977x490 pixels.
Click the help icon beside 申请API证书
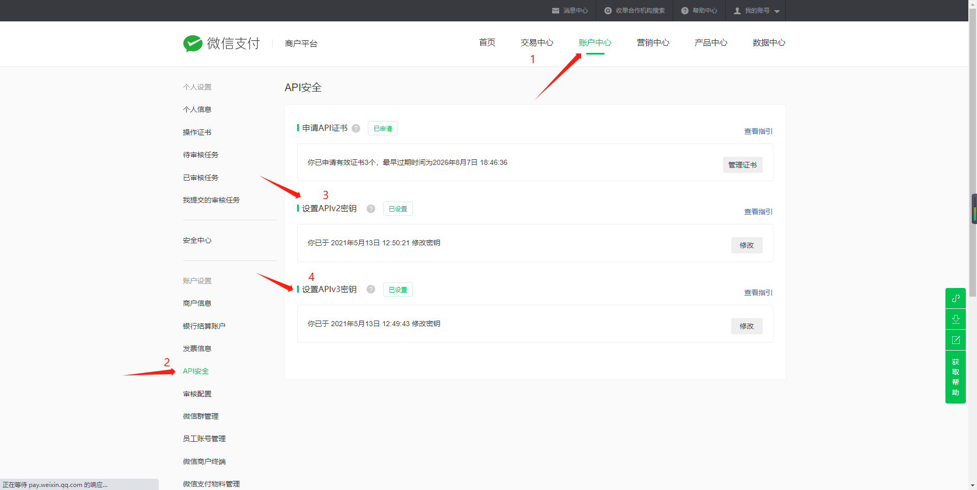click(x=356, y=128)
